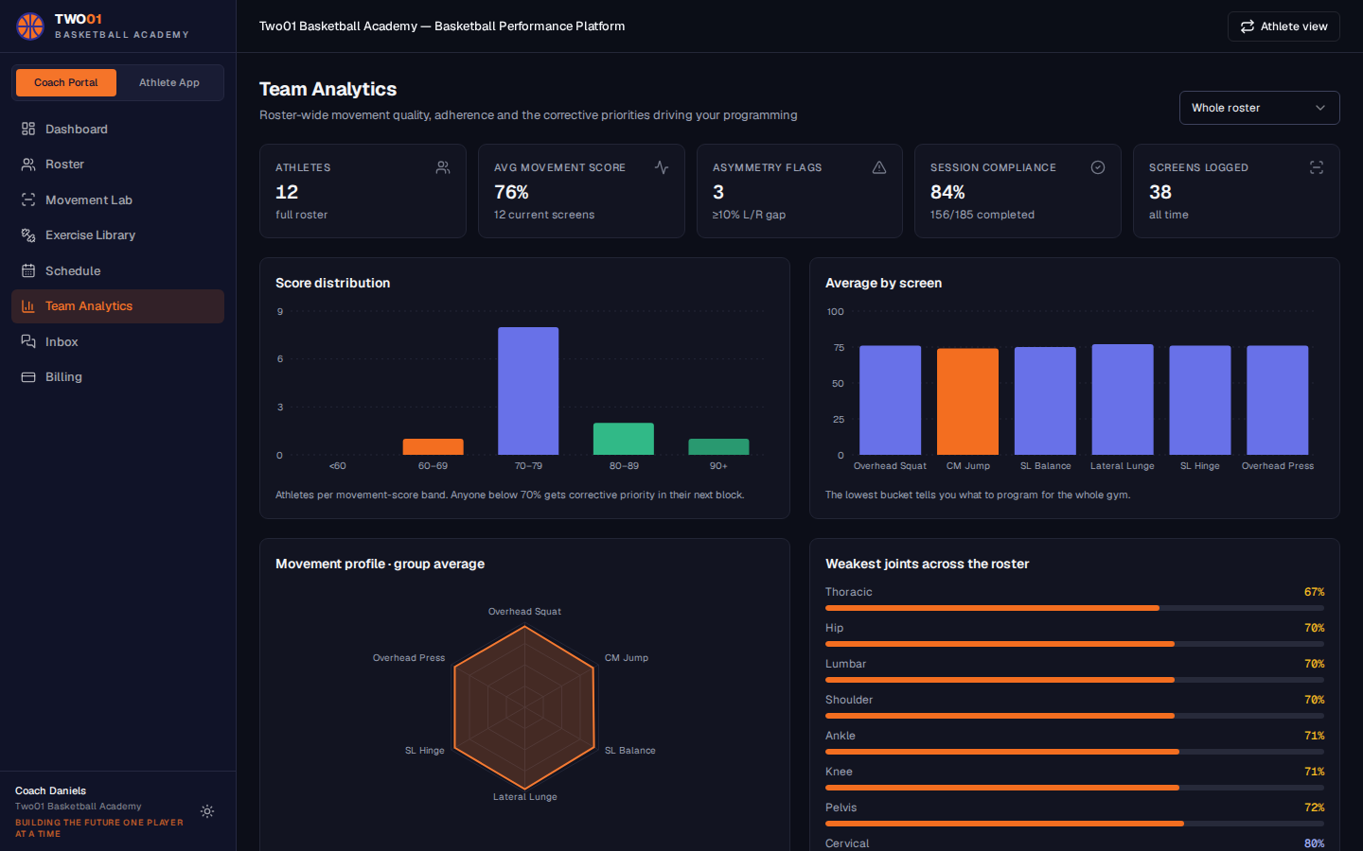This screenshot has width=1363, height=851.
Task: Click the Movement profile group average heading
Action: coord(380,564)
